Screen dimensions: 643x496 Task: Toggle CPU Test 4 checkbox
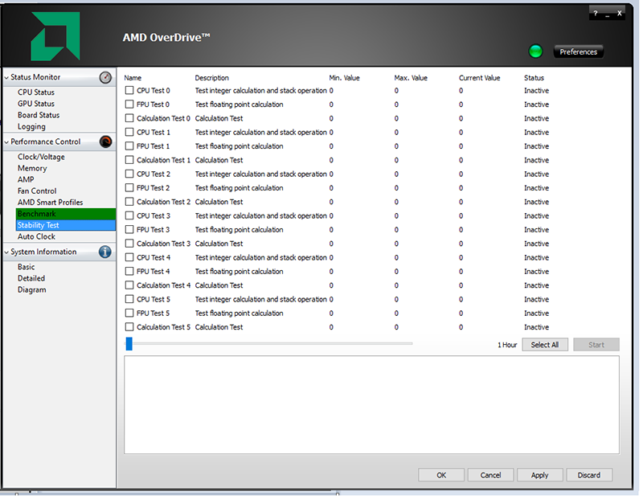coord(129,257)
